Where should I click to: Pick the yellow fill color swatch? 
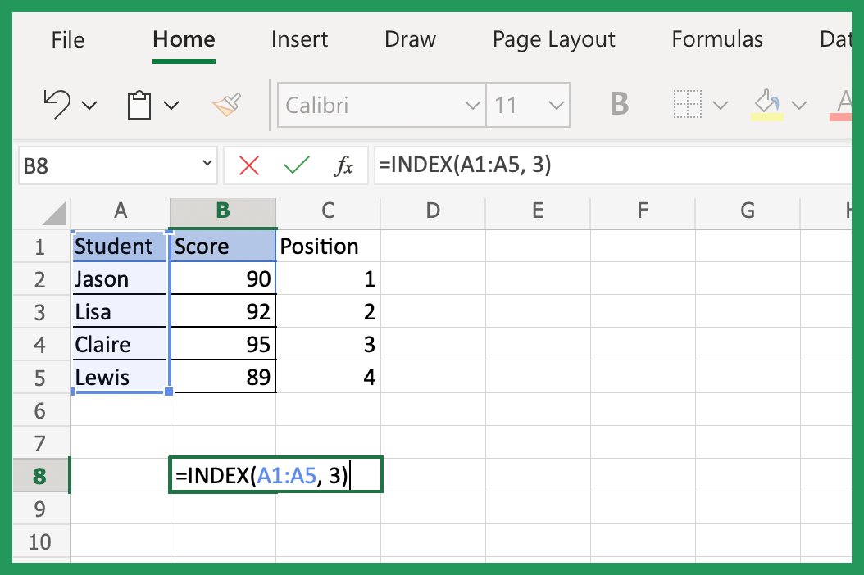[766, 117]
